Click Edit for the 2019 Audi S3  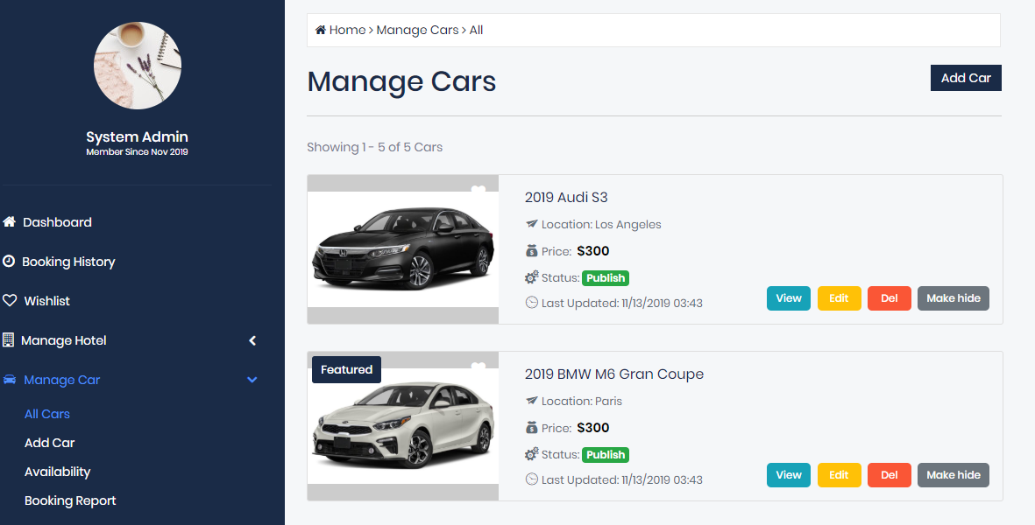pyautogui.click(x=839, y=298)
